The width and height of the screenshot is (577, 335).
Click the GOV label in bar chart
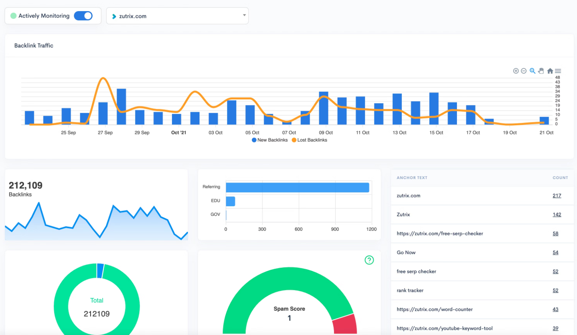[215, 215]
